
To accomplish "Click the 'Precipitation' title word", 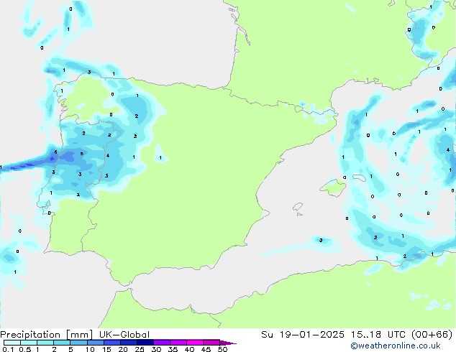I will click(30, 335).
